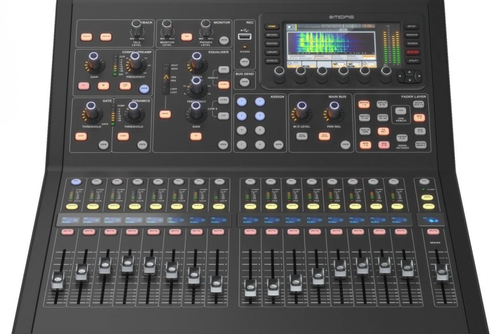
Task: Toggle the Gate button on
Action: [80, 136]
